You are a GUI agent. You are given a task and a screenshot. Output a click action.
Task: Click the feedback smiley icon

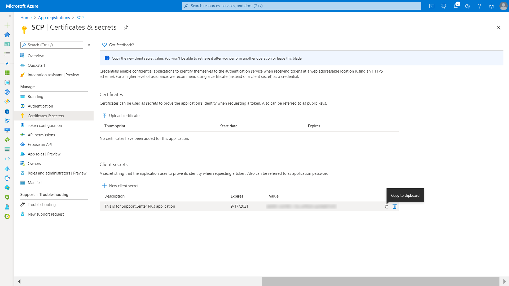coord(492,6)
